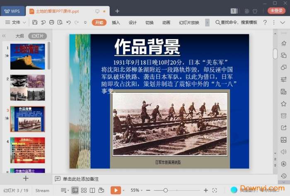Image resolution: width=290 pixels, height=196 pixels.
Task: Select slide 4 thumbnail
Action: [27, 151]
